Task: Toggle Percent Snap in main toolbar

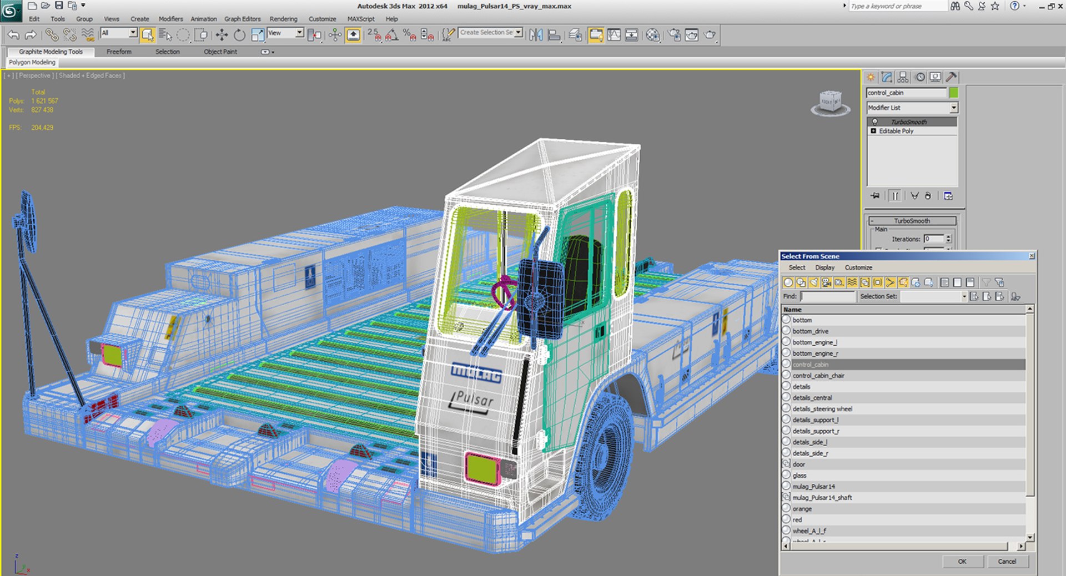Action: (410, 35)
